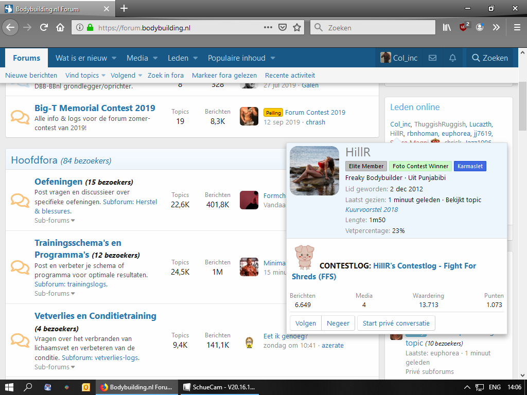527x395 pixels.
Task: Expand the Populaire inhoud menu
Action: pyautogui.click(x=273, y=58)
